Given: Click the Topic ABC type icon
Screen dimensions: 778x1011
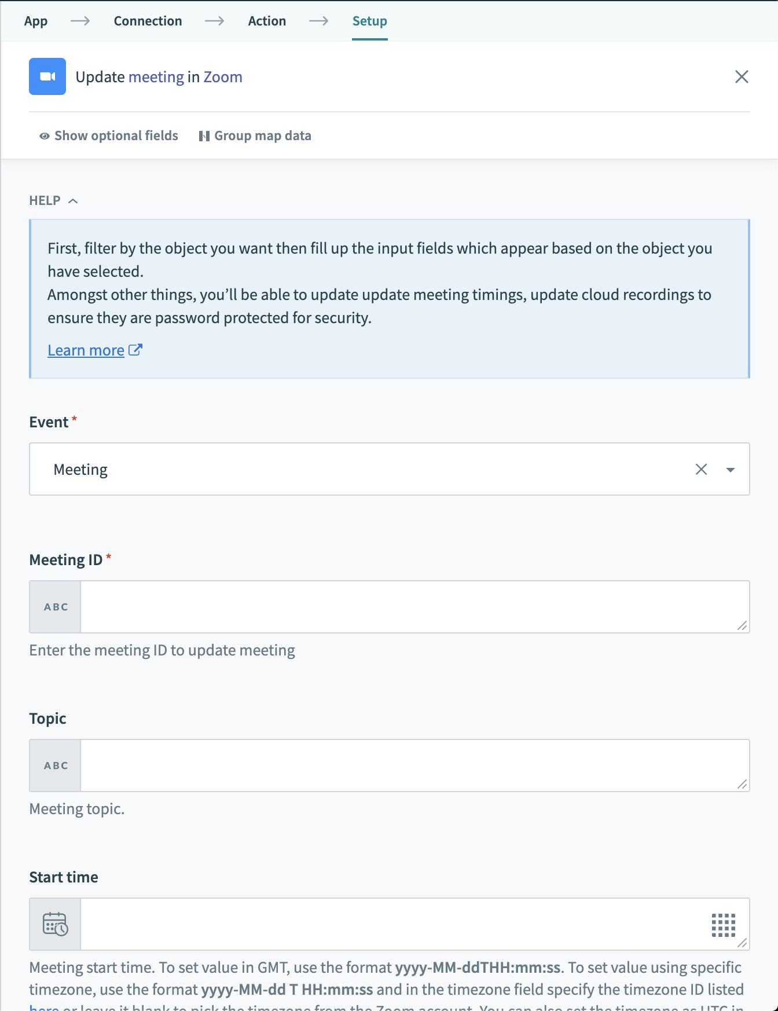Looking at the screenshot, I should [x=56, y=765].
